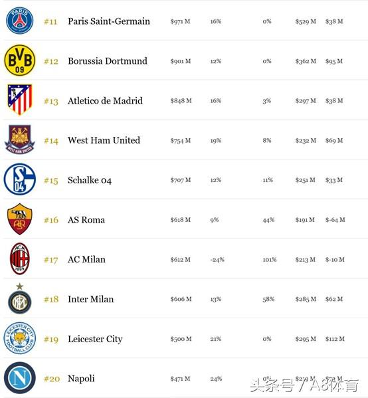Select the Atletico de Madrid crest

(x=19, y=100)
